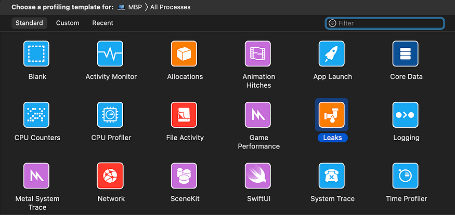Click the "Blank" label text

point(37,77)
